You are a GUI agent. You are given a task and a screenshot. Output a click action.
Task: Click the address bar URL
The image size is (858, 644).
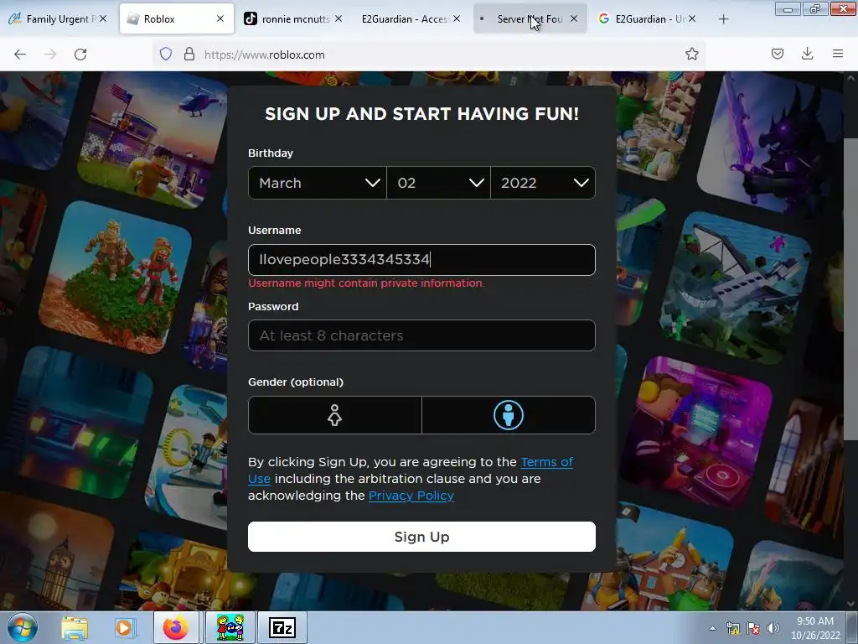[x=265, y=55]
